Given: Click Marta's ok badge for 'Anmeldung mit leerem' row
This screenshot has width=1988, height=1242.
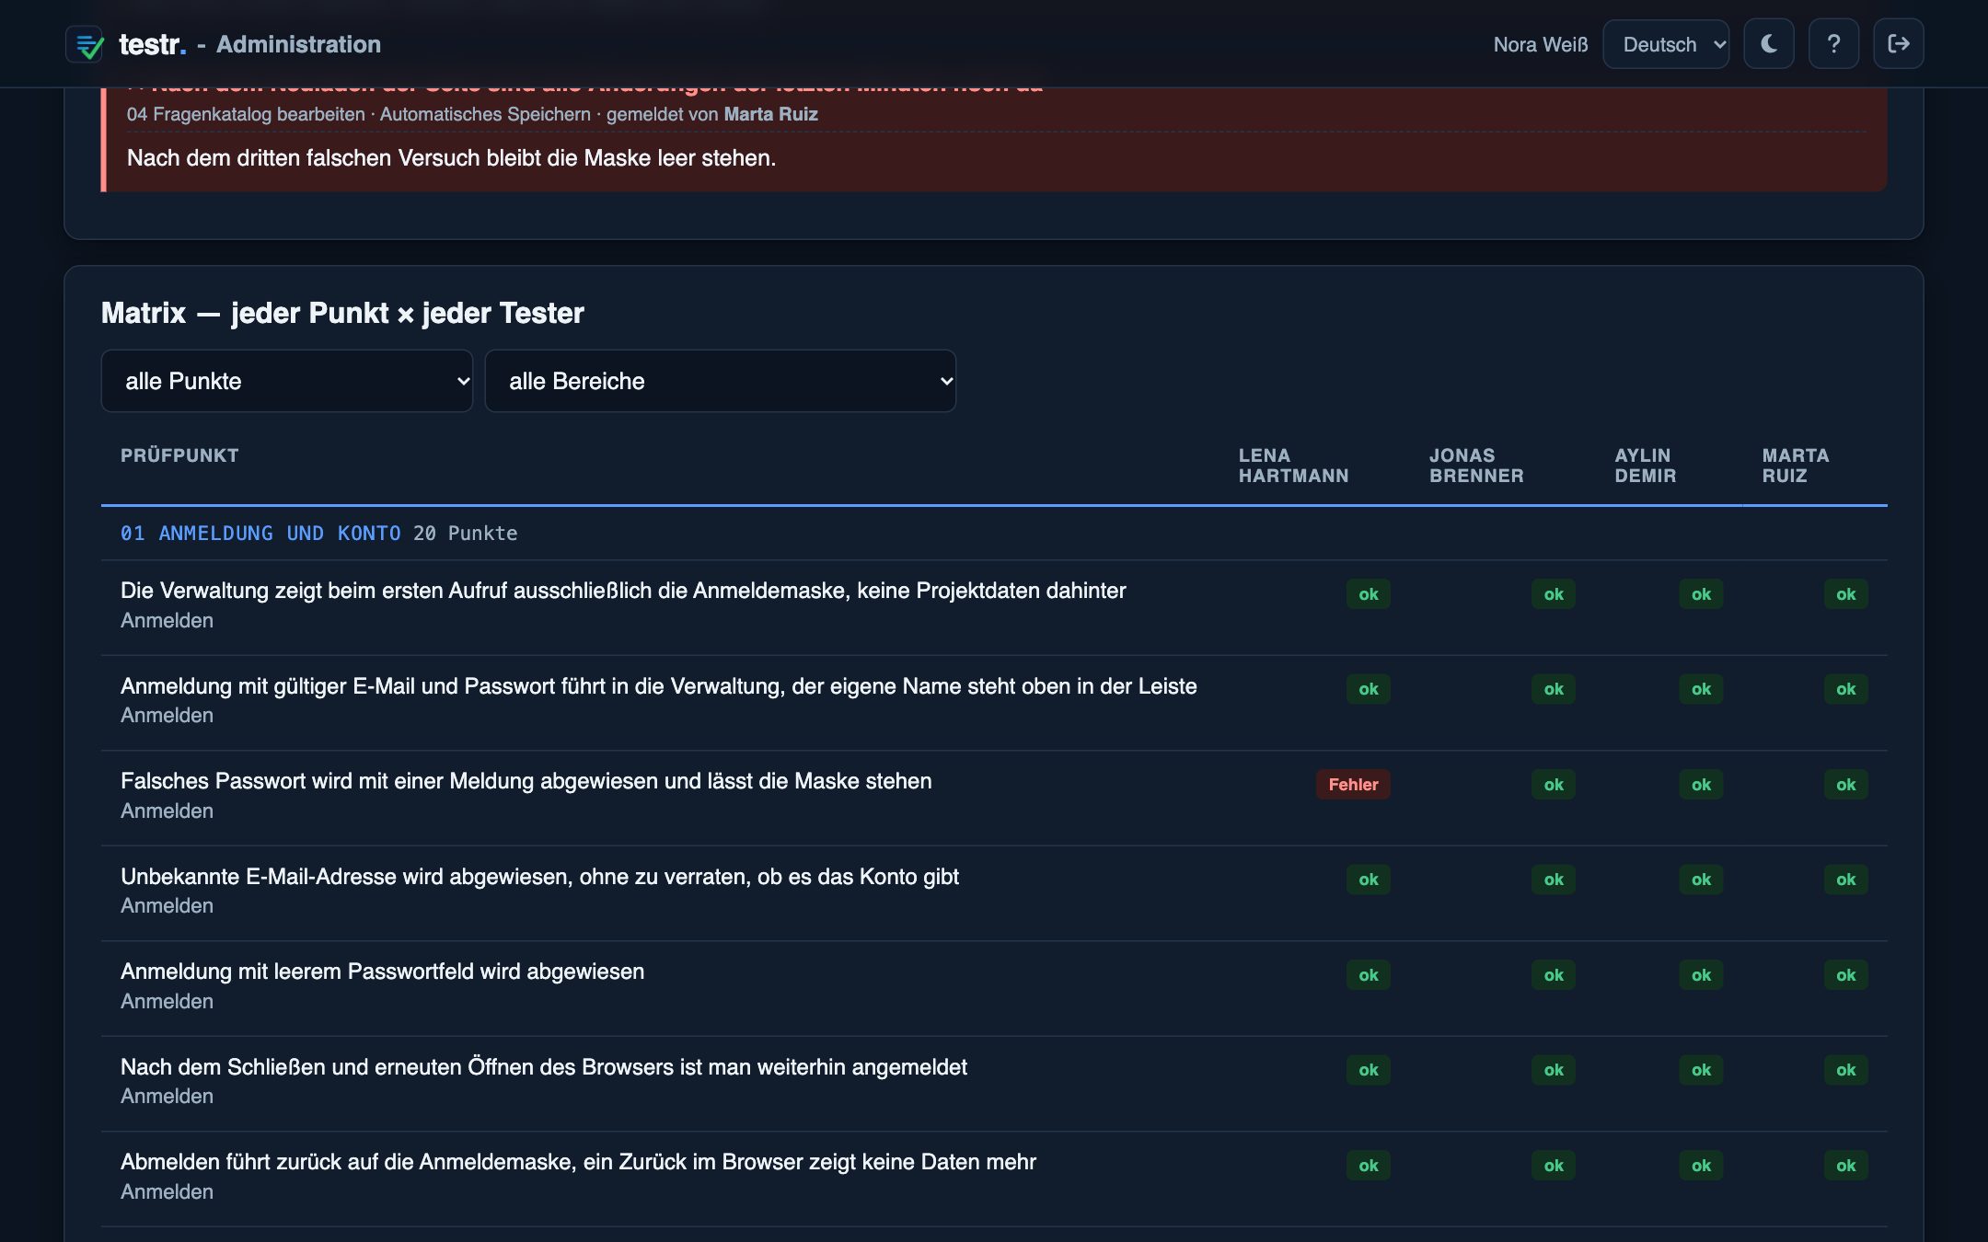Looking at the screenshot, I should click(x=1846, y=975).
